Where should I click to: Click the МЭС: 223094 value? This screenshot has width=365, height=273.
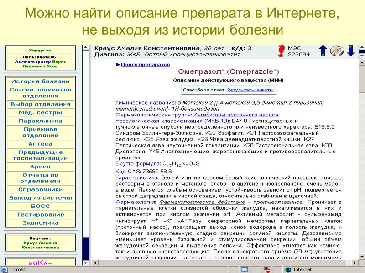click(x=299, y=51)
